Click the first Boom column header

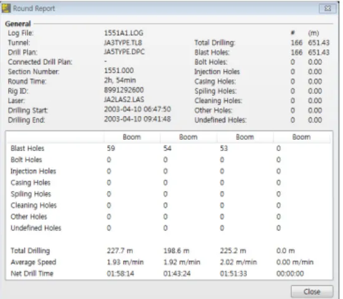tap(132, 137)
